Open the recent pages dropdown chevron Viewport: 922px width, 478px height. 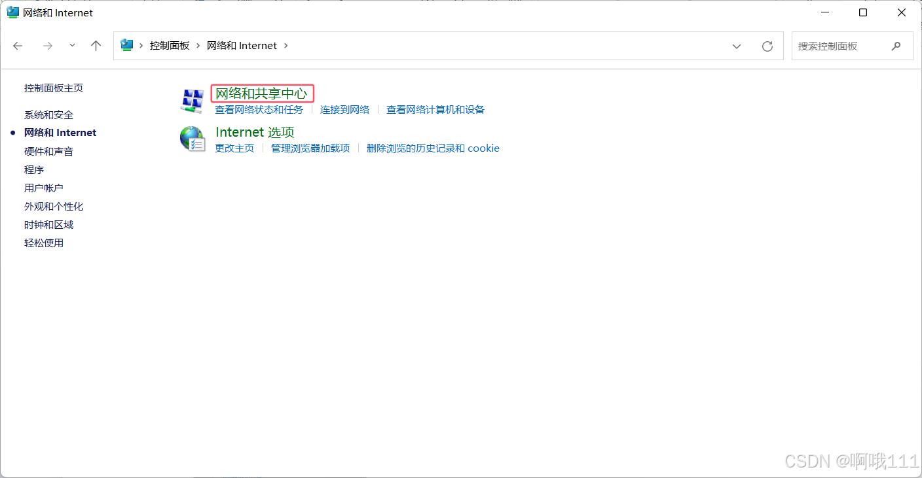pyautogui.click(x=72, y=46)
